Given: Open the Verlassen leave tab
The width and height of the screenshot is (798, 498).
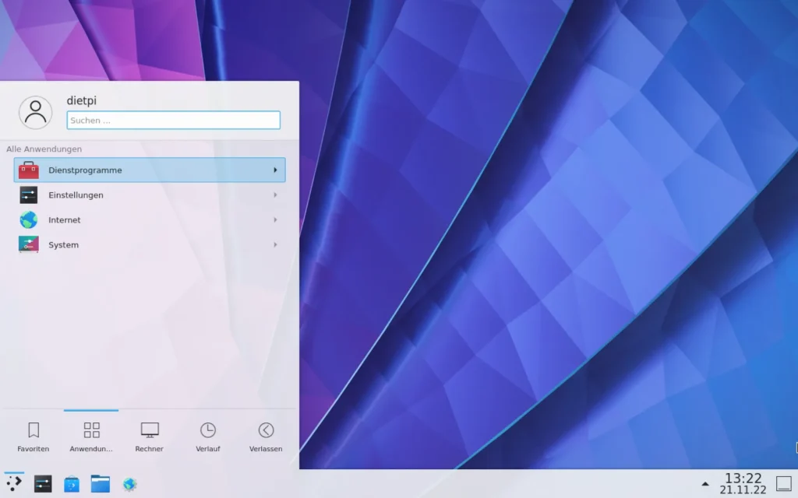Looking at the screenshot, I should click(x=266, y=437).
